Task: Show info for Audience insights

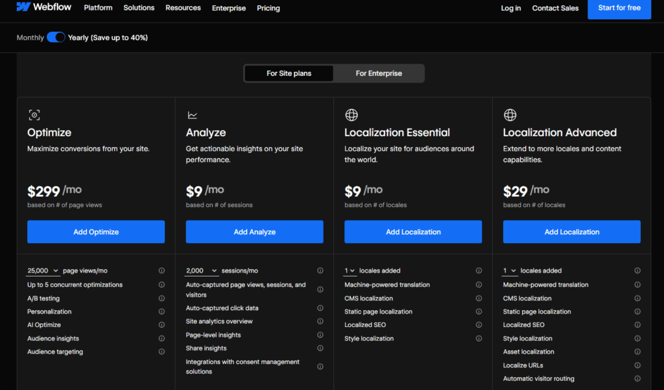Action: [161, 338]
